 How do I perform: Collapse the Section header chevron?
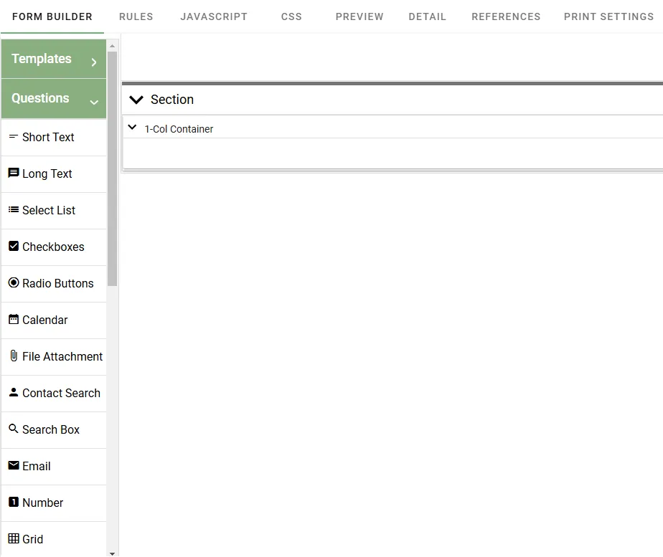tap(136, 100)
